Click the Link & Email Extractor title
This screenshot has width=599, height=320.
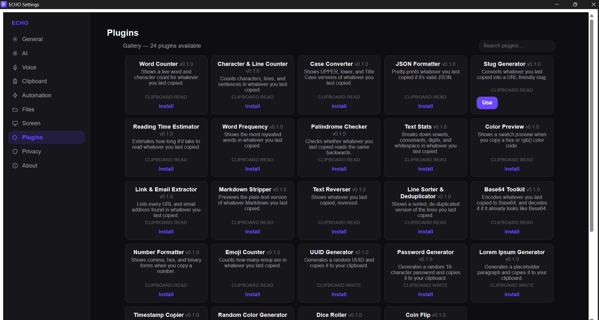(166, 189)
